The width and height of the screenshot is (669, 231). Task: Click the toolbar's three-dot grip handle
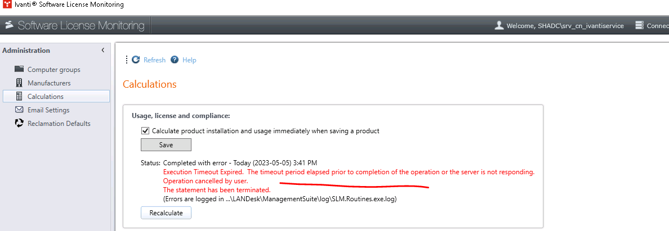click(127, 60)
